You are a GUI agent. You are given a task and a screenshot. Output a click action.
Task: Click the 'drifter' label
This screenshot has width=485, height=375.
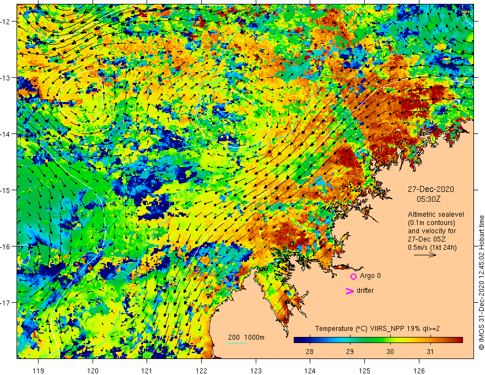point(365,291)
